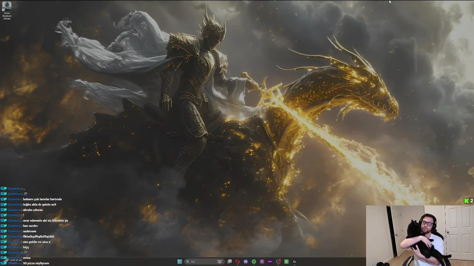Click the webcam overlay of the streamer
The width and height of the screenshot is (474, 266).
pyautogui.click(x=420, y=236)
